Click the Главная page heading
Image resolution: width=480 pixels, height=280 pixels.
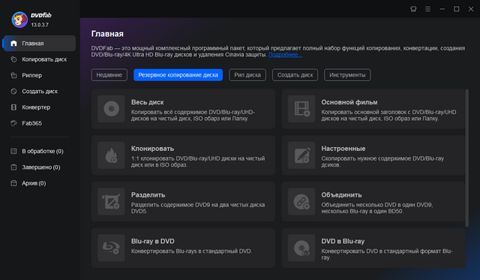pos(107,34)
